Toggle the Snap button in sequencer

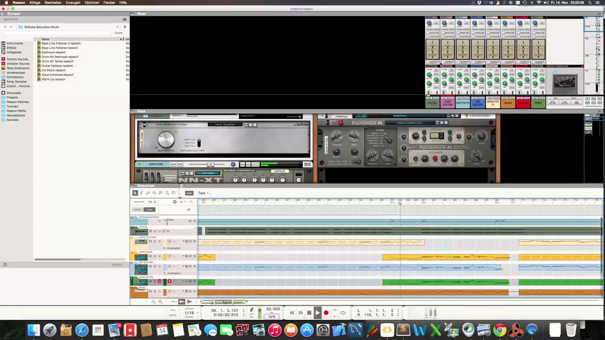[189, 193]
